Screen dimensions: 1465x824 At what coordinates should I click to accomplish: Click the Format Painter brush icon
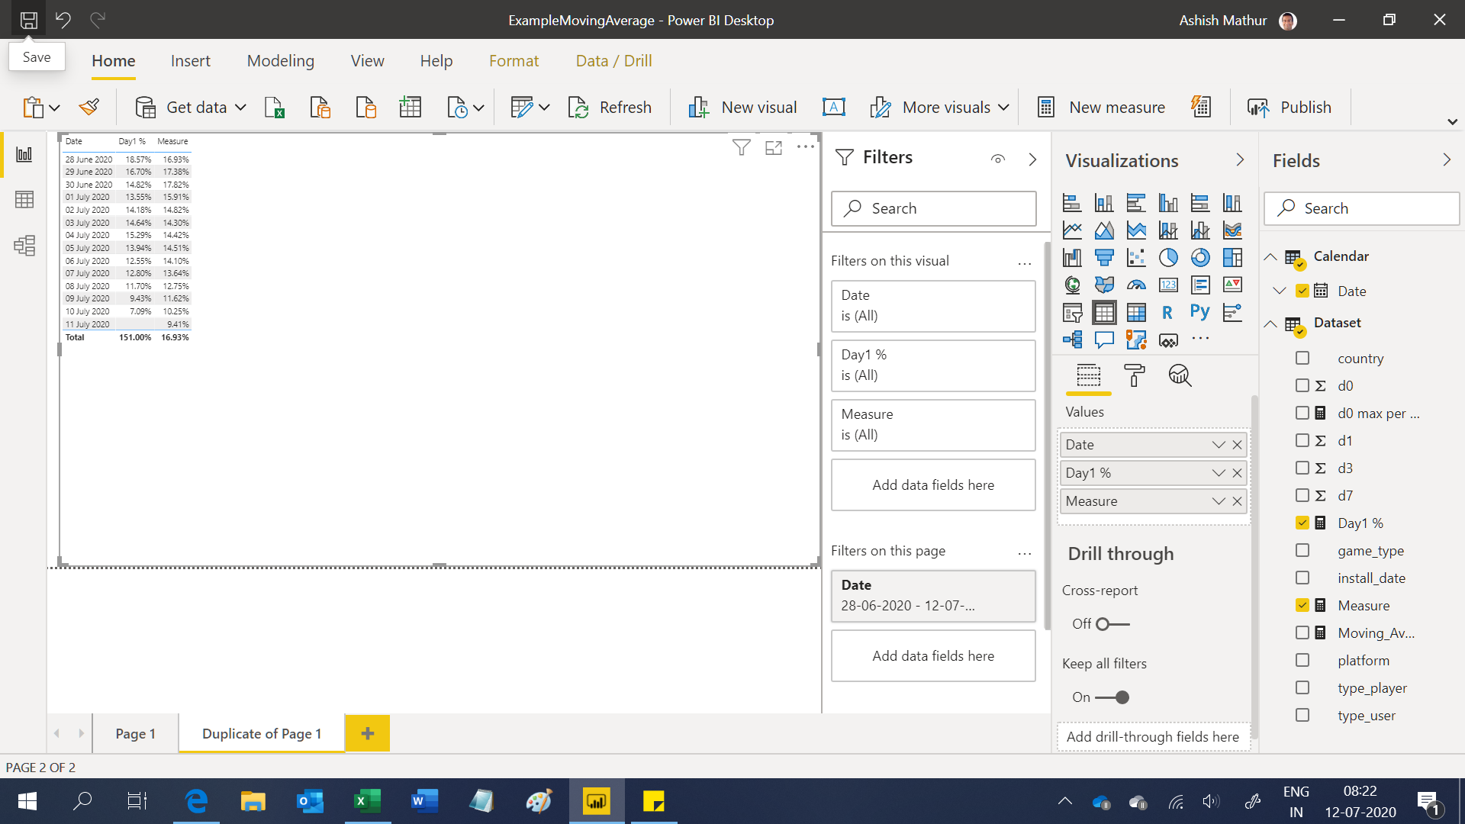[89, 108]
